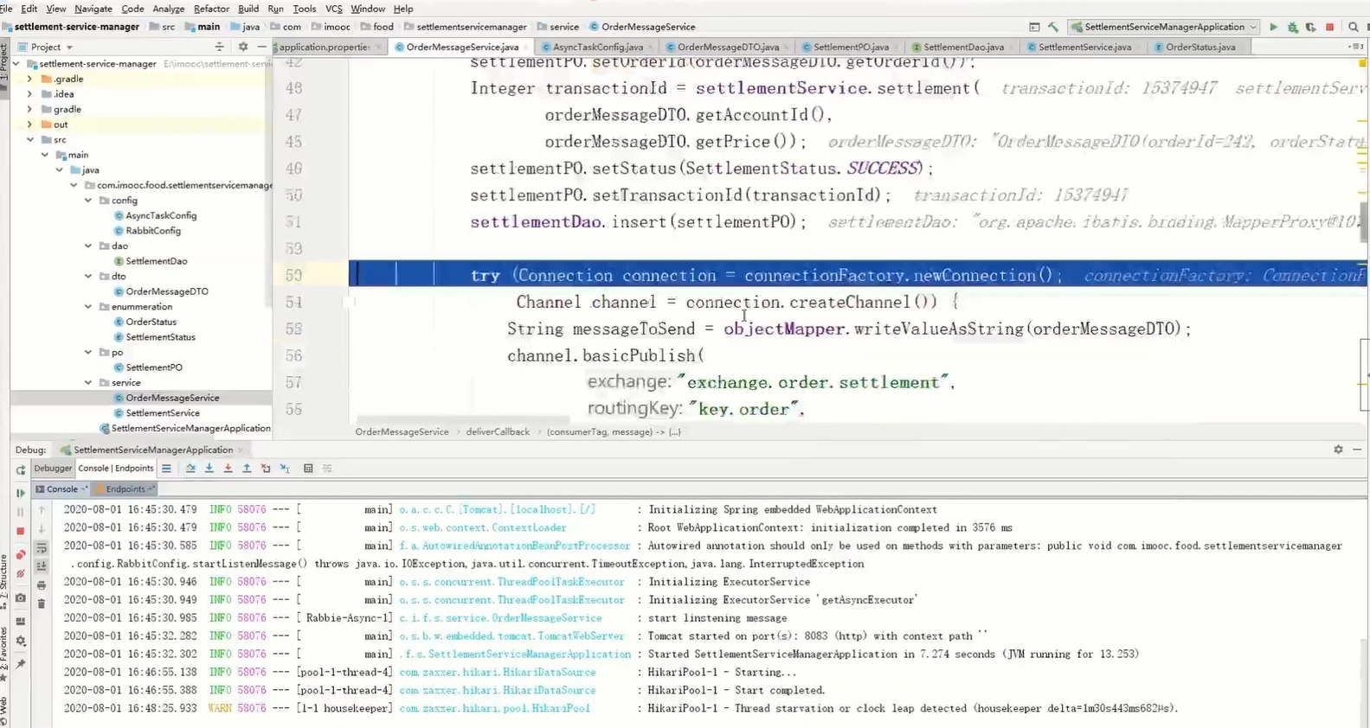Screen dimensions: 1370x728
Task: Click the service breadcrumb in navigation bar
Action: click(563, 27)
